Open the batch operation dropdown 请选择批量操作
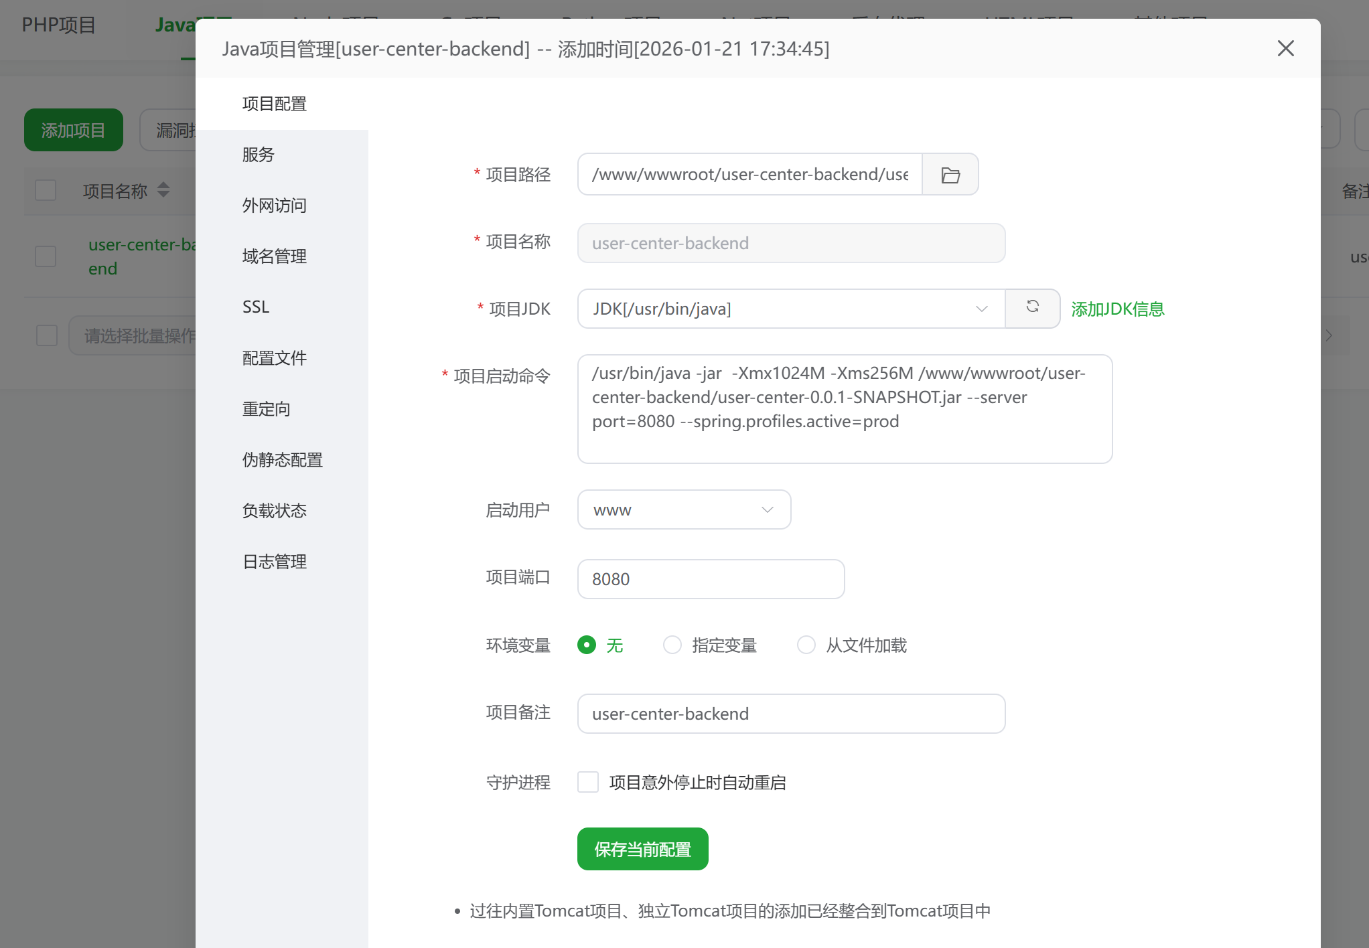The image size is (1369, 948). coord(134,335)
